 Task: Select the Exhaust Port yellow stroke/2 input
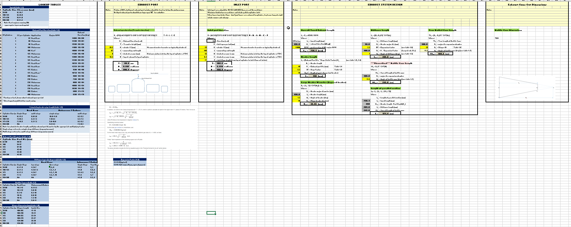pyautogui.click(x=109, y=47)
